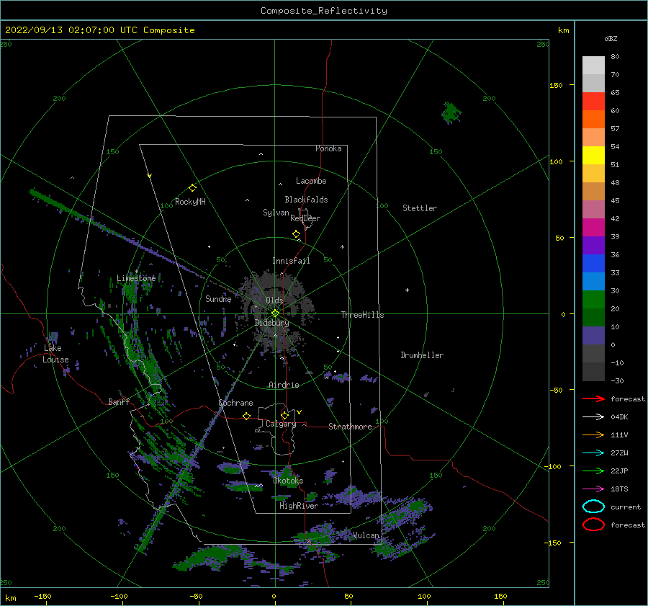Click the Stettler label
Viewport: 648px width, 606px height.
(x=420, y=208)
